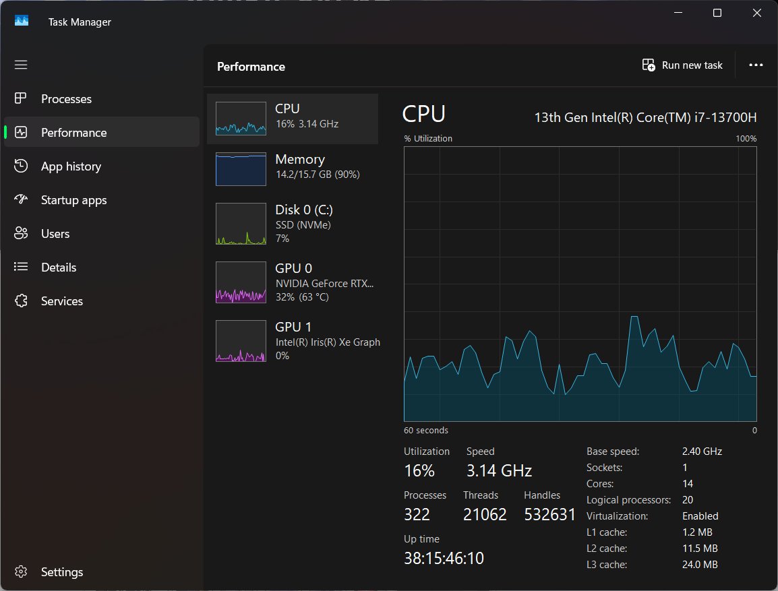Click the Utilization value 16%
Screen dimensions: 778x591
coord(419,470)
